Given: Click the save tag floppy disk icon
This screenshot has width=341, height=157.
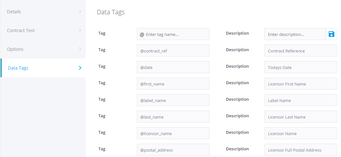Looking at the screenshot, I should coord(331,34).
